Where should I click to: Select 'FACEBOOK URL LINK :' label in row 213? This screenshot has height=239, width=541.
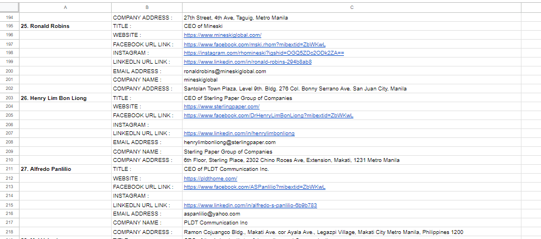point(147,187)
